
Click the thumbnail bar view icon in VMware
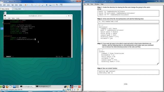[x=50, y=5]
